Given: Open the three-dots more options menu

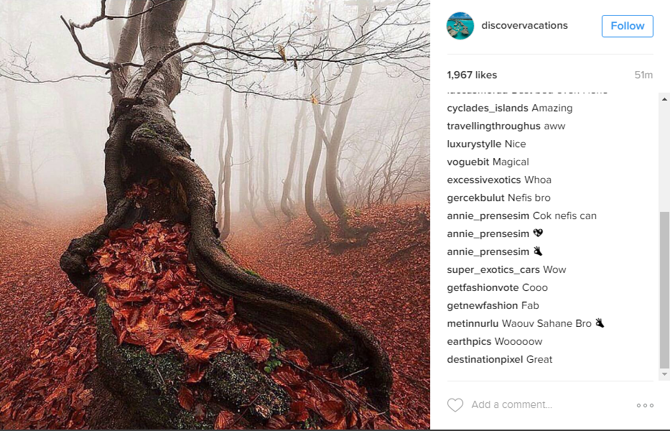Looking at the screenshot, I should (645, 405).
